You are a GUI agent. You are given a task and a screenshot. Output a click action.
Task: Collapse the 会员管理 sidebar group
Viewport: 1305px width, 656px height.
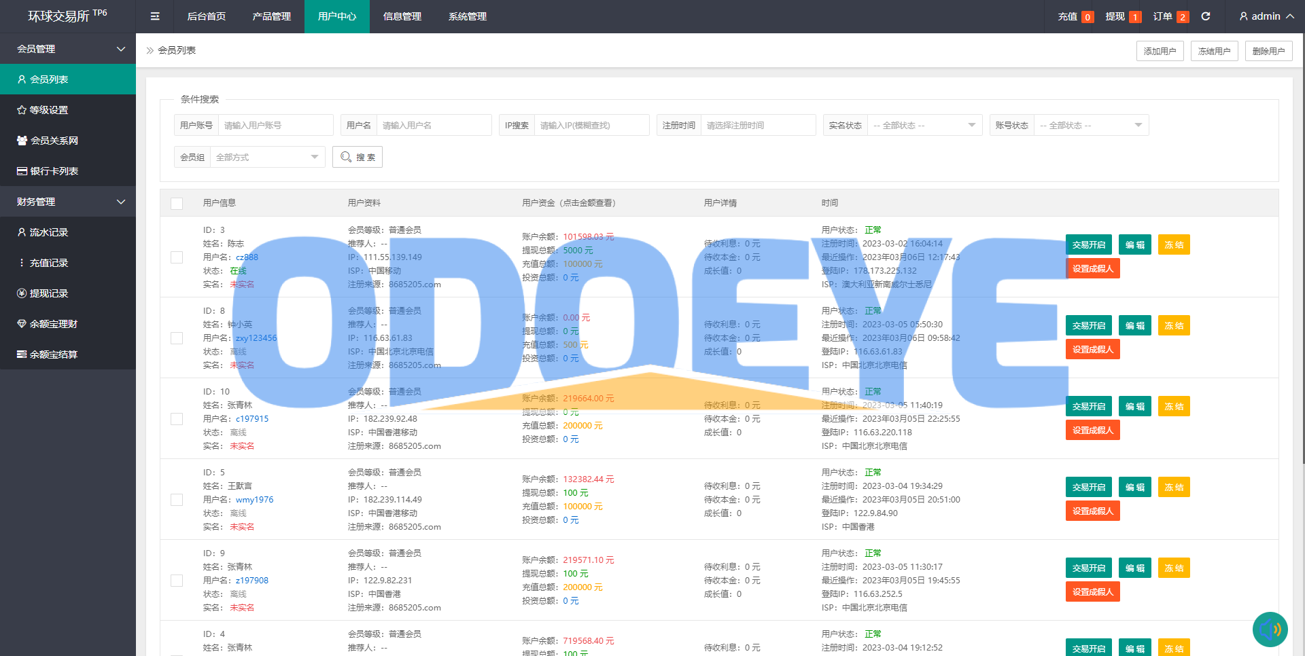point(68,49)
